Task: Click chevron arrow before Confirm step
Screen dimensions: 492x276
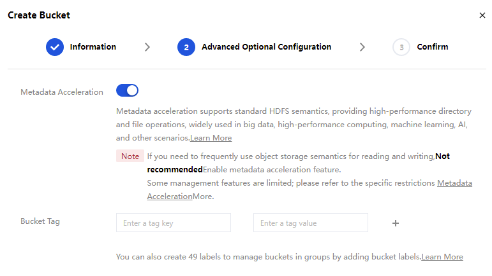Action: (362, 47)
